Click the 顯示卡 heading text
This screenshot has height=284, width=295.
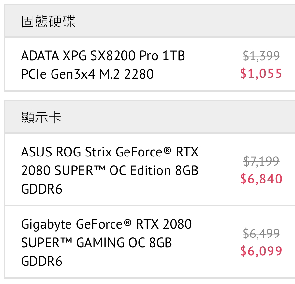tap(41, 117)
